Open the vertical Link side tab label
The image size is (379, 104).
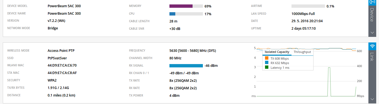[372, 57]
